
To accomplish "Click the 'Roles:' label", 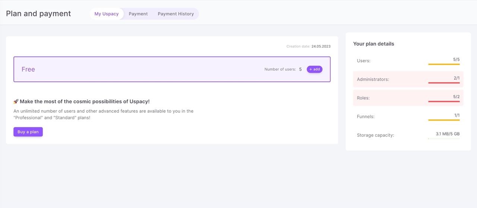I will 363,98.
